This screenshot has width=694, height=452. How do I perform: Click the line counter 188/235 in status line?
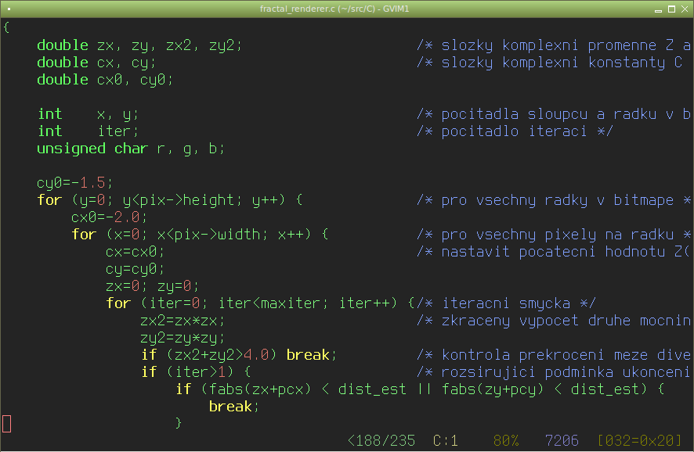tap(381, 441)
